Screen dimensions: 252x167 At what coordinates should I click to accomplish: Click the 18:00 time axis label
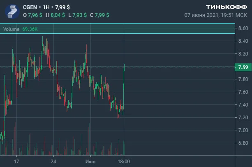[x=124, y=162]
